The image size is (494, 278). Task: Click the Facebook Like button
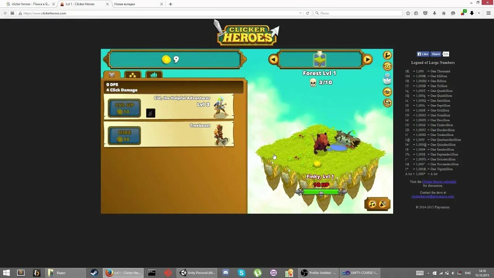(423, 54)
